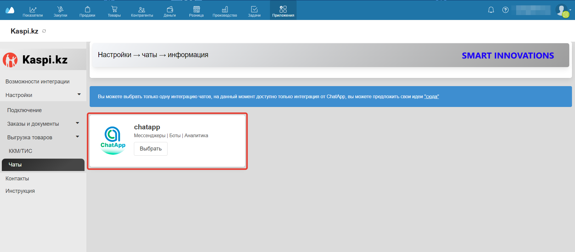Expand the Выгрузка товаров submenu
The width and height of the screenshot is (575, 252).
pos(78,137)
